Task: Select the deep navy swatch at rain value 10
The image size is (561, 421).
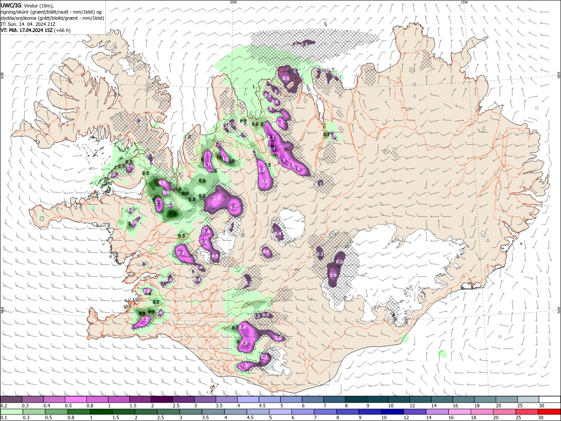Action: (x=392, y=412)
